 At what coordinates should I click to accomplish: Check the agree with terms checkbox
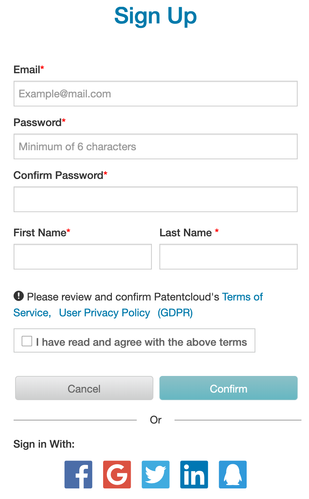(27, 341)
